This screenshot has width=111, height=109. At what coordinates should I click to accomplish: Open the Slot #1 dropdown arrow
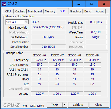26,22
